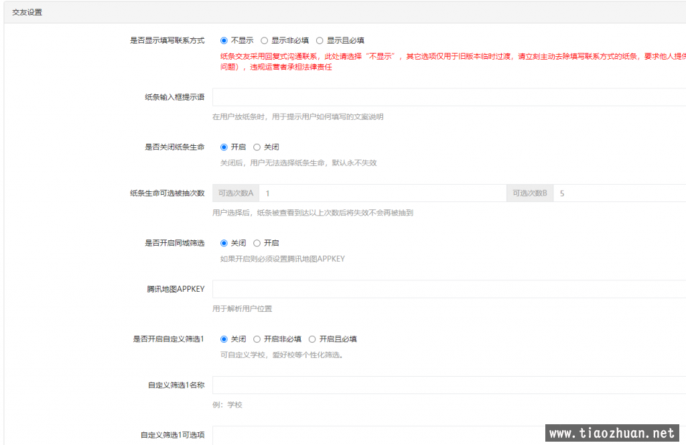
Task: Click the hint 在用户放纸条时 text
Action: click(298, 116)
